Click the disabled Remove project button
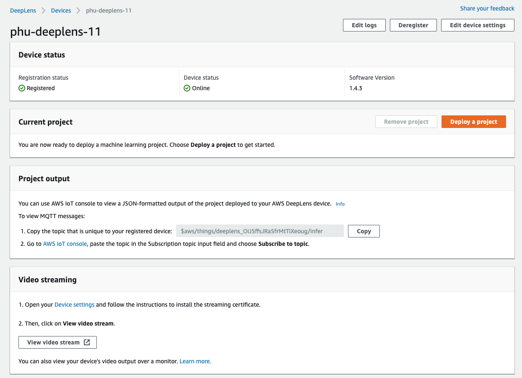Image resolution: width=522 pixels, height=378 pixels. coord(406,122)
